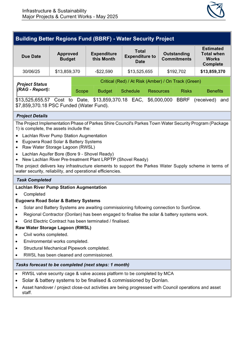Select the outstanding commitments value $192,702
247x358 pixels.
pos(177,71)
